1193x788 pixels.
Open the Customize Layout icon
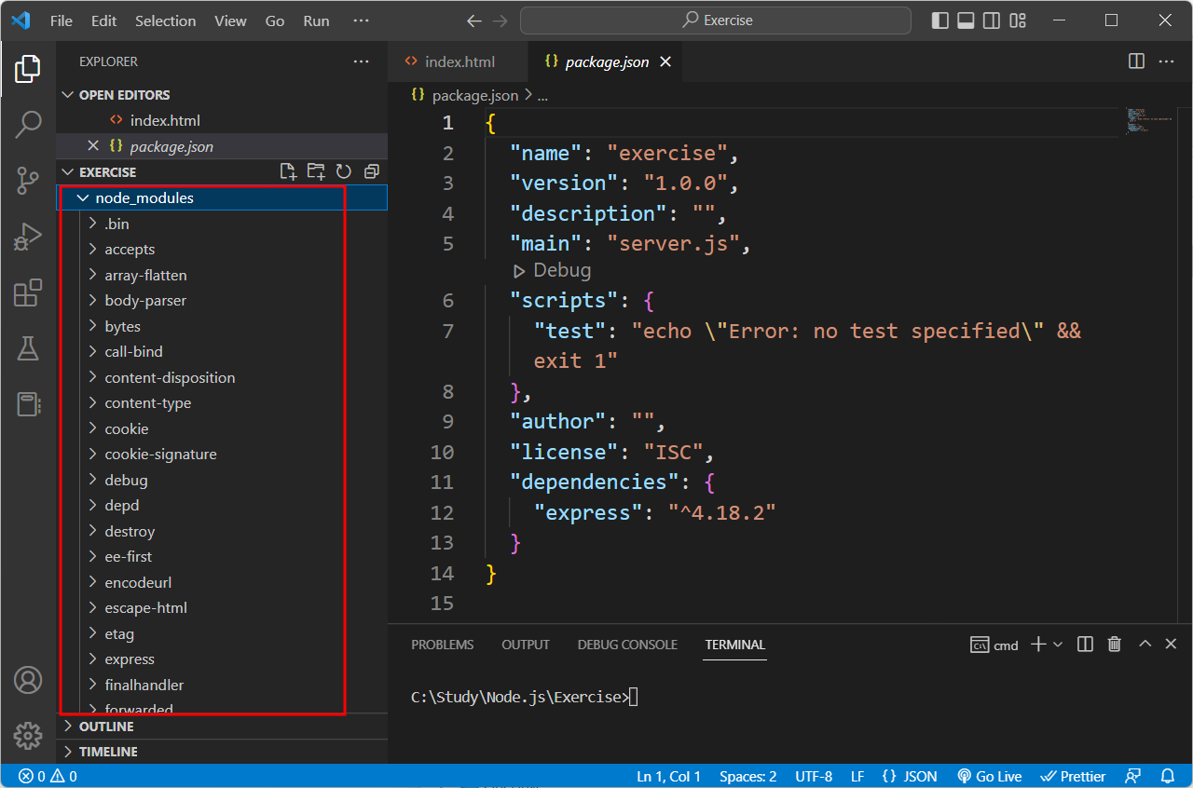1019,20
